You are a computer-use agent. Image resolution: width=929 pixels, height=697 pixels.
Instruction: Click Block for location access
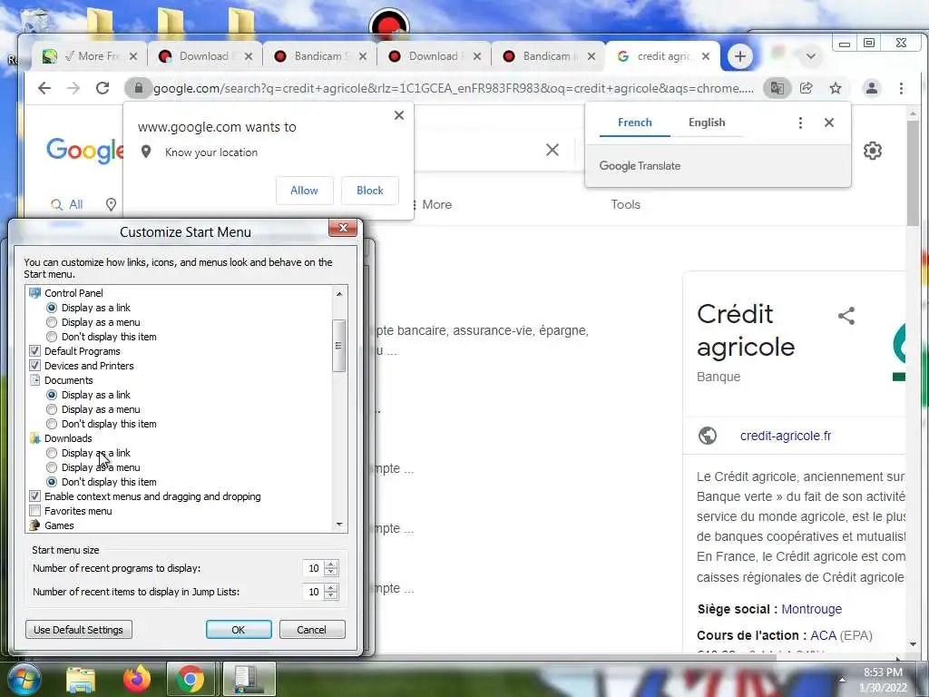click(x=370, y=191)
